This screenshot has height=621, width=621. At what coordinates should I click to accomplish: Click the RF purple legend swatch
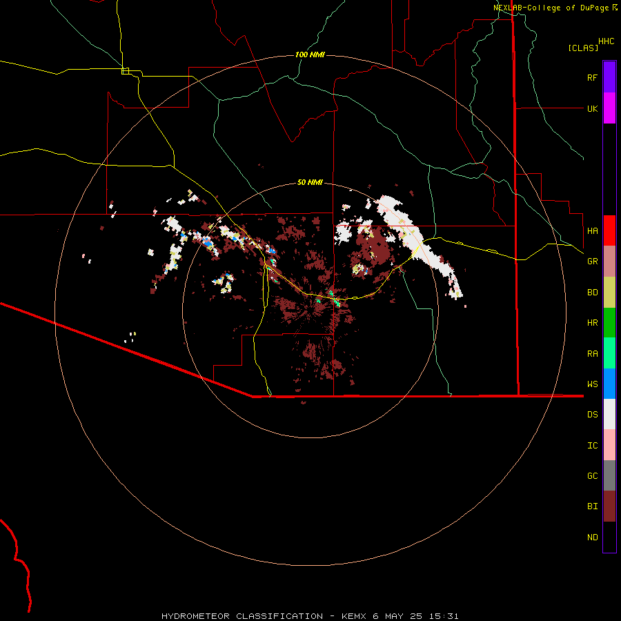(x=609, y=77)
